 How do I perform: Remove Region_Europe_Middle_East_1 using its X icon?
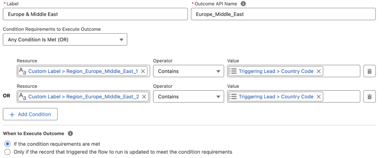tap(143, 71)
